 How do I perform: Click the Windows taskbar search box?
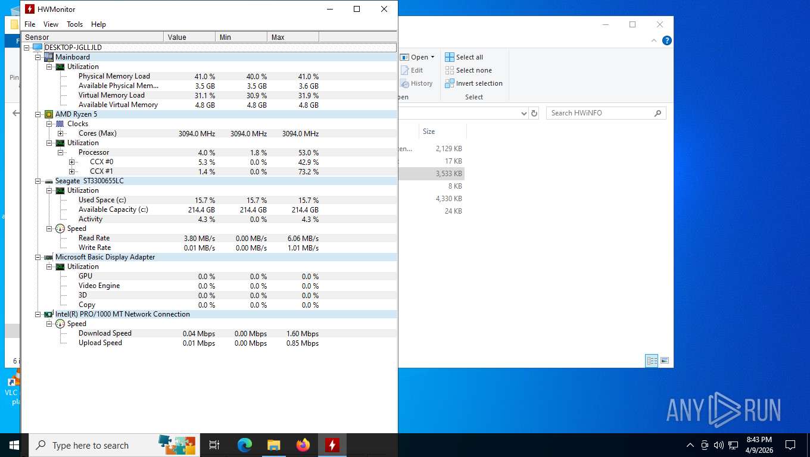point(113,445)
